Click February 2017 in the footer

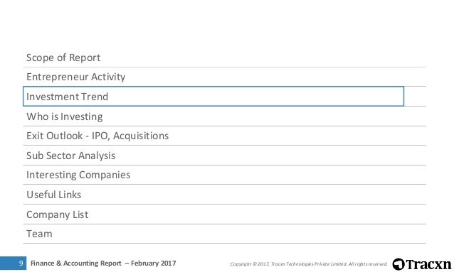154,263
